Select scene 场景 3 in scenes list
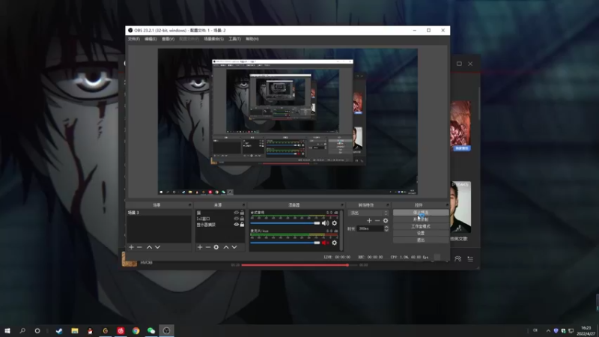Image resolution: width=599 pixels, height=337 pixels. [159, 213]
